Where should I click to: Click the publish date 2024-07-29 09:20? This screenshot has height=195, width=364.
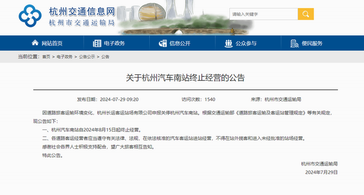tap(119, 100)
